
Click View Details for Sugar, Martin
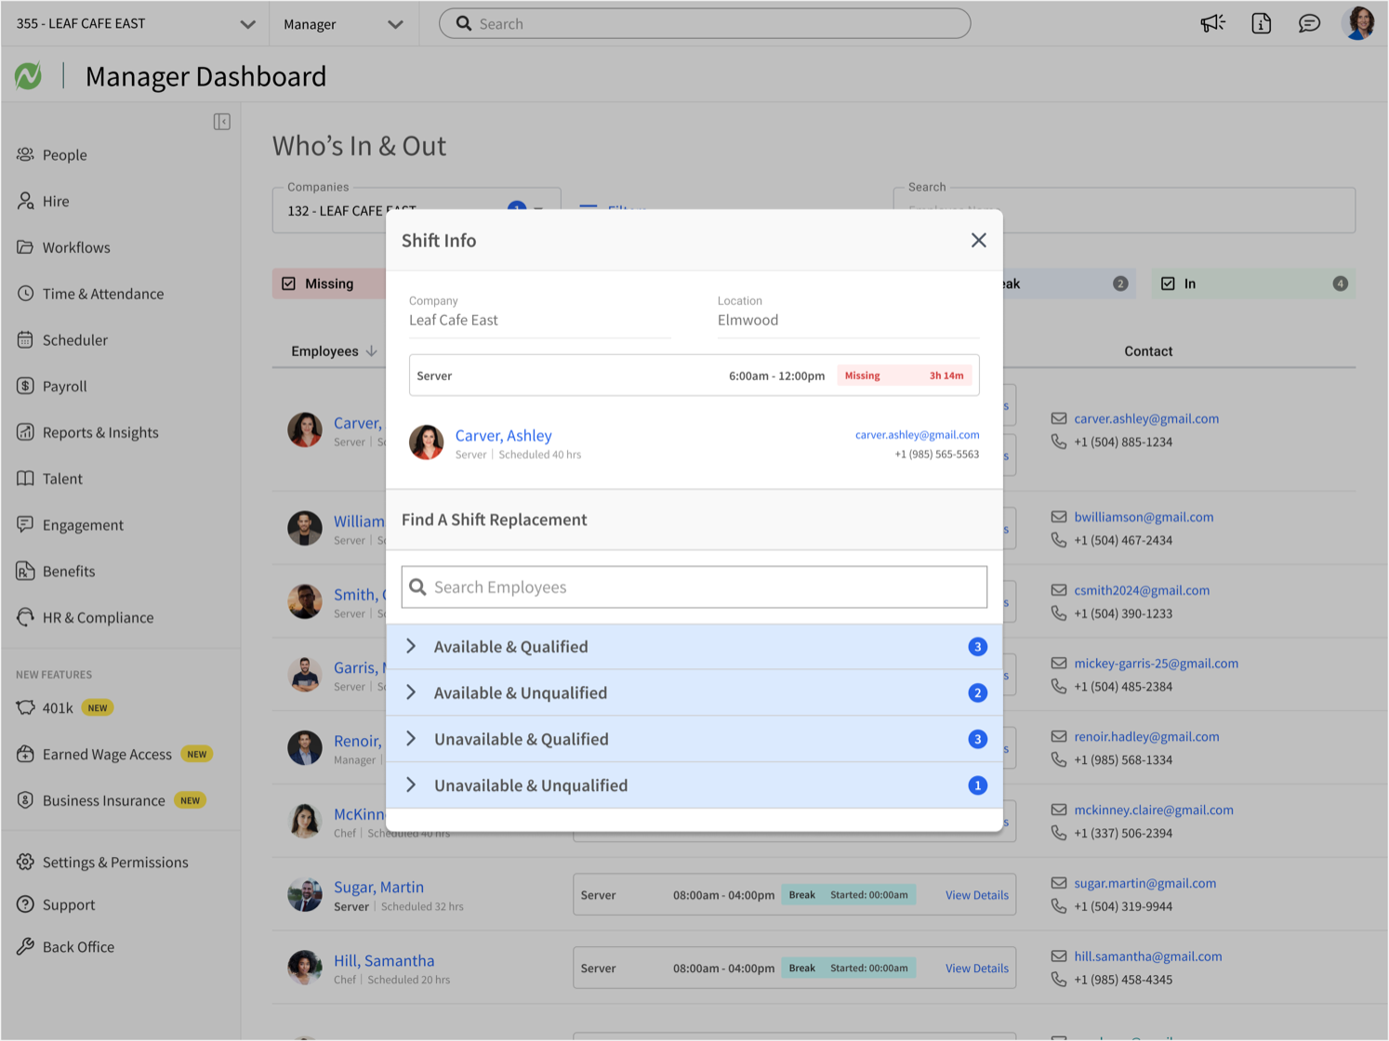tap(976, 895)
